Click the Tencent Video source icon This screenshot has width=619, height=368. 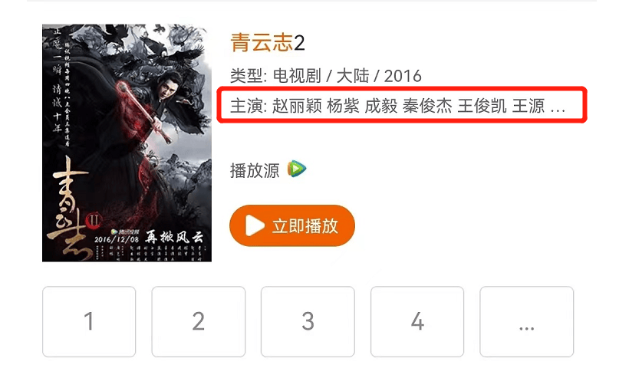297,169
